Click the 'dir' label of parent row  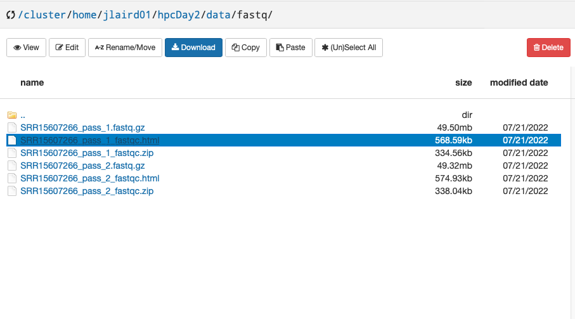(x=467, y=115)
